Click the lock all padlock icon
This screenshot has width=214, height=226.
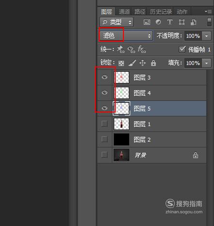coord(153,63)
